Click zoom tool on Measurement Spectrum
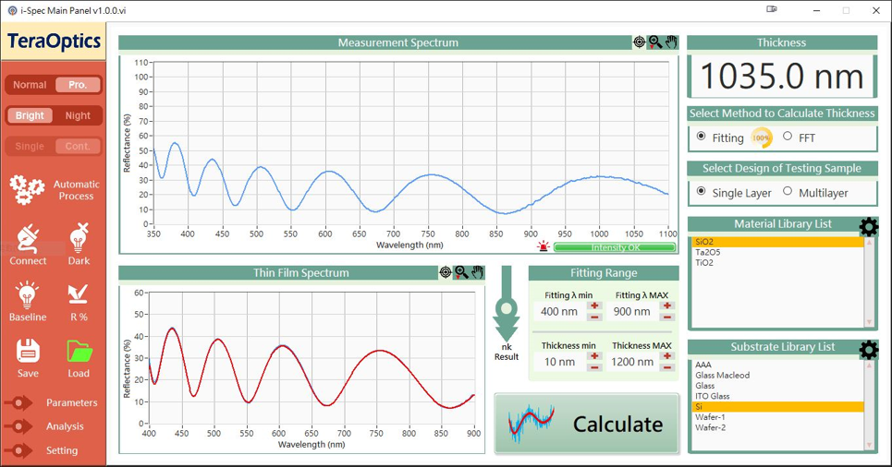This screenshot has width=892, height=467. coord(654,42)
